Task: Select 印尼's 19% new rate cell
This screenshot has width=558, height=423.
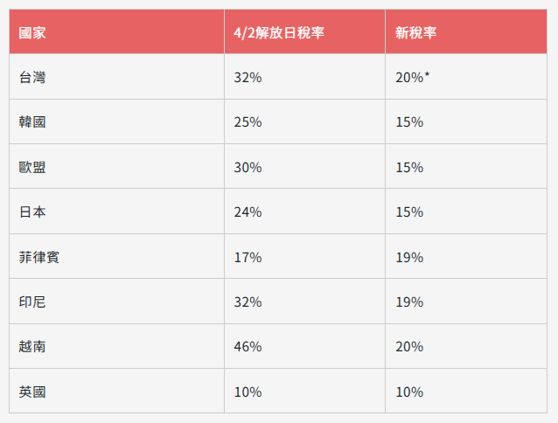Action: (466, 302)
